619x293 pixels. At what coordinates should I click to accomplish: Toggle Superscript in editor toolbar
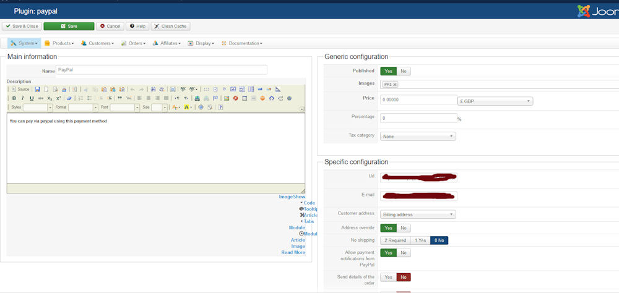[58, 98]
